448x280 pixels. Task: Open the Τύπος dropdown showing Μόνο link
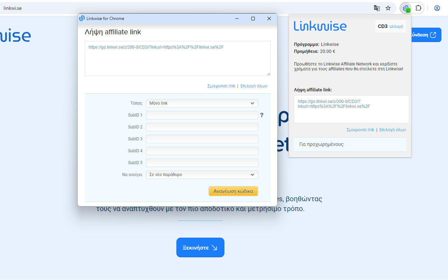(x=202, y=103)
